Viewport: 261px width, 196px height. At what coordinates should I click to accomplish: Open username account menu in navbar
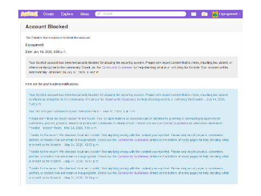[228, 14]
